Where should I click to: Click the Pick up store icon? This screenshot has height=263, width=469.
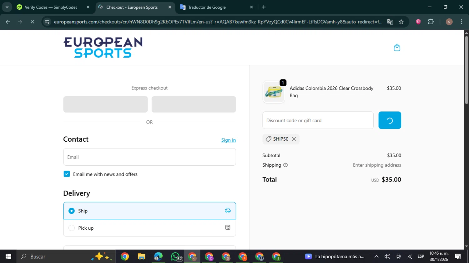click(228, 227)
